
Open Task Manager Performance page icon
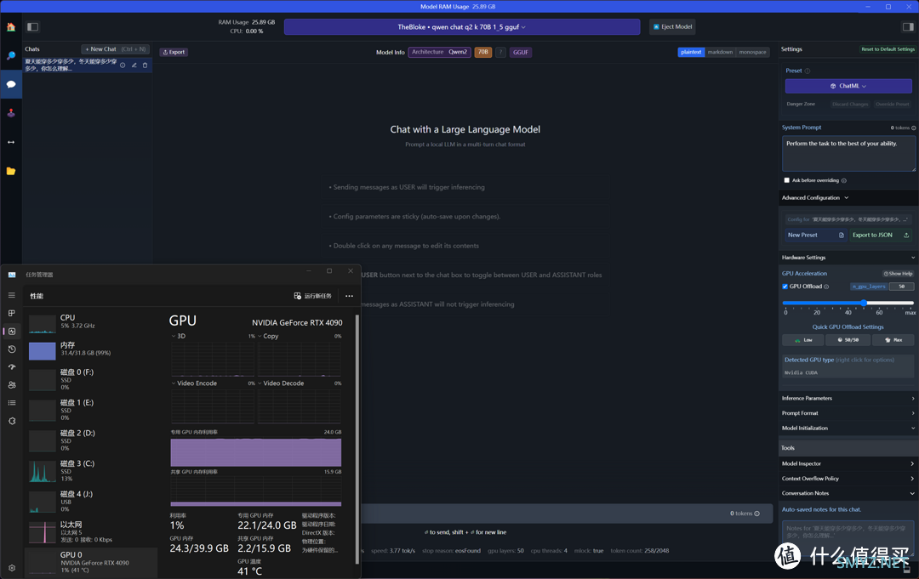click(x=12, y=332)
